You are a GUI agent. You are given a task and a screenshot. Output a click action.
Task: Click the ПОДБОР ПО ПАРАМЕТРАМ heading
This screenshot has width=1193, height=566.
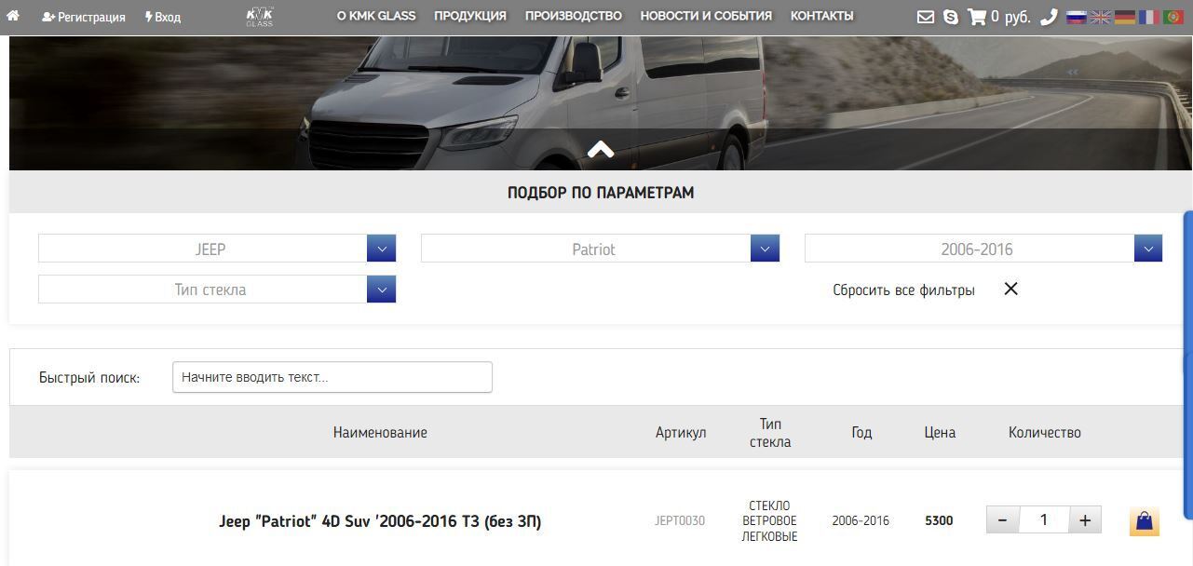point(601,193)
